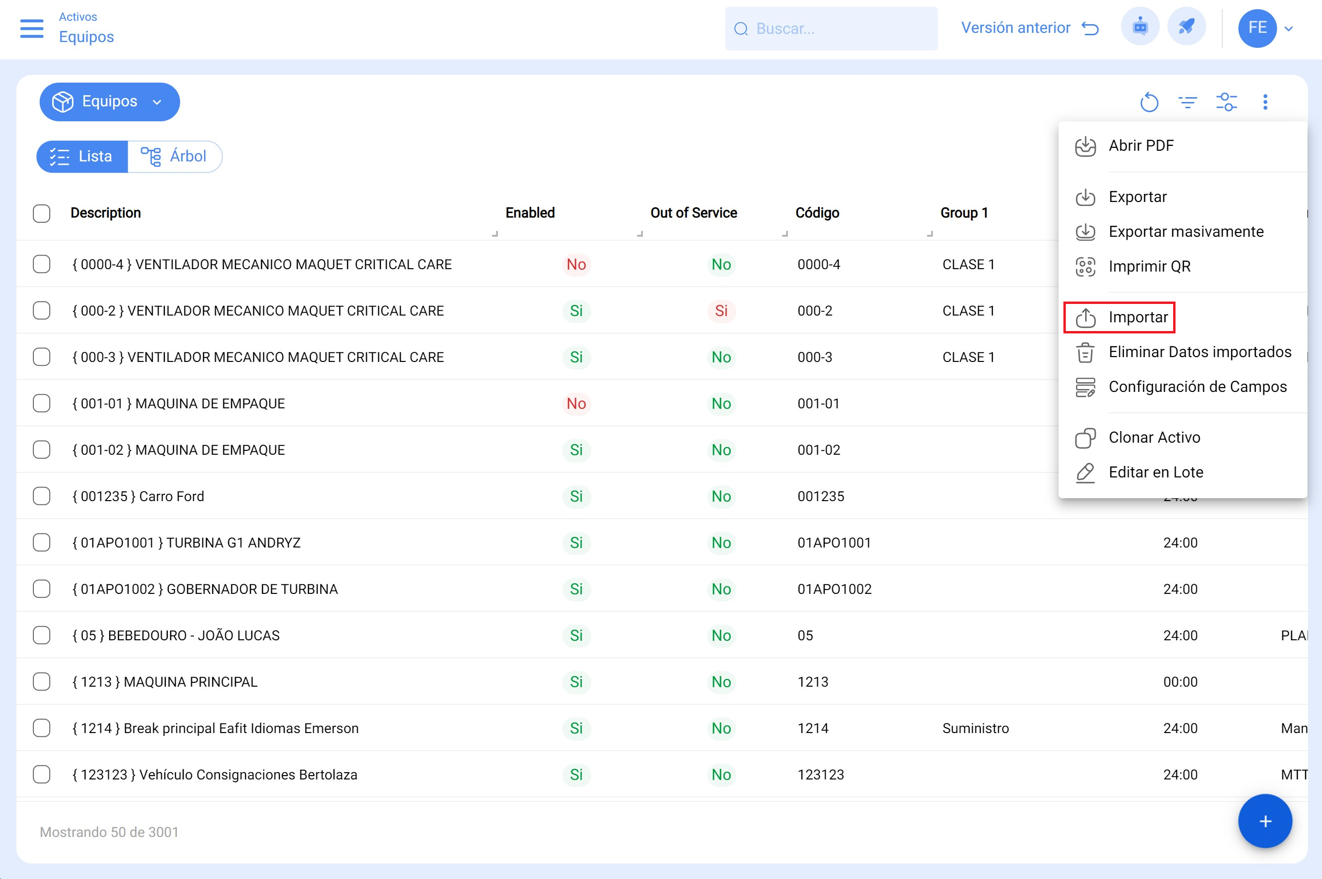1322x879 pixels.
Task: Check the Carro Ford row checkbox
Action: point(42,496)
